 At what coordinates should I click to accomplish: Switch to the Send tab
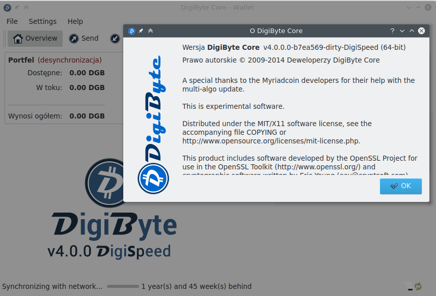(84, 38)
